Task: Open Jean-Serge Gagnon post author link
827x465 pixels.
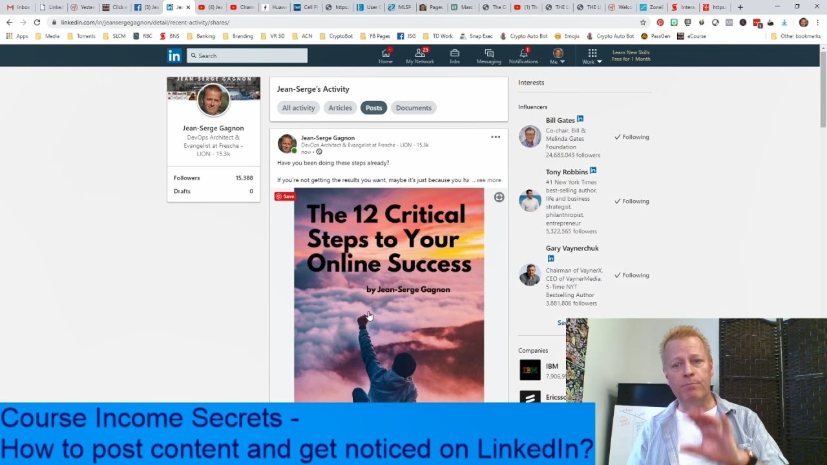Action: 328,138
